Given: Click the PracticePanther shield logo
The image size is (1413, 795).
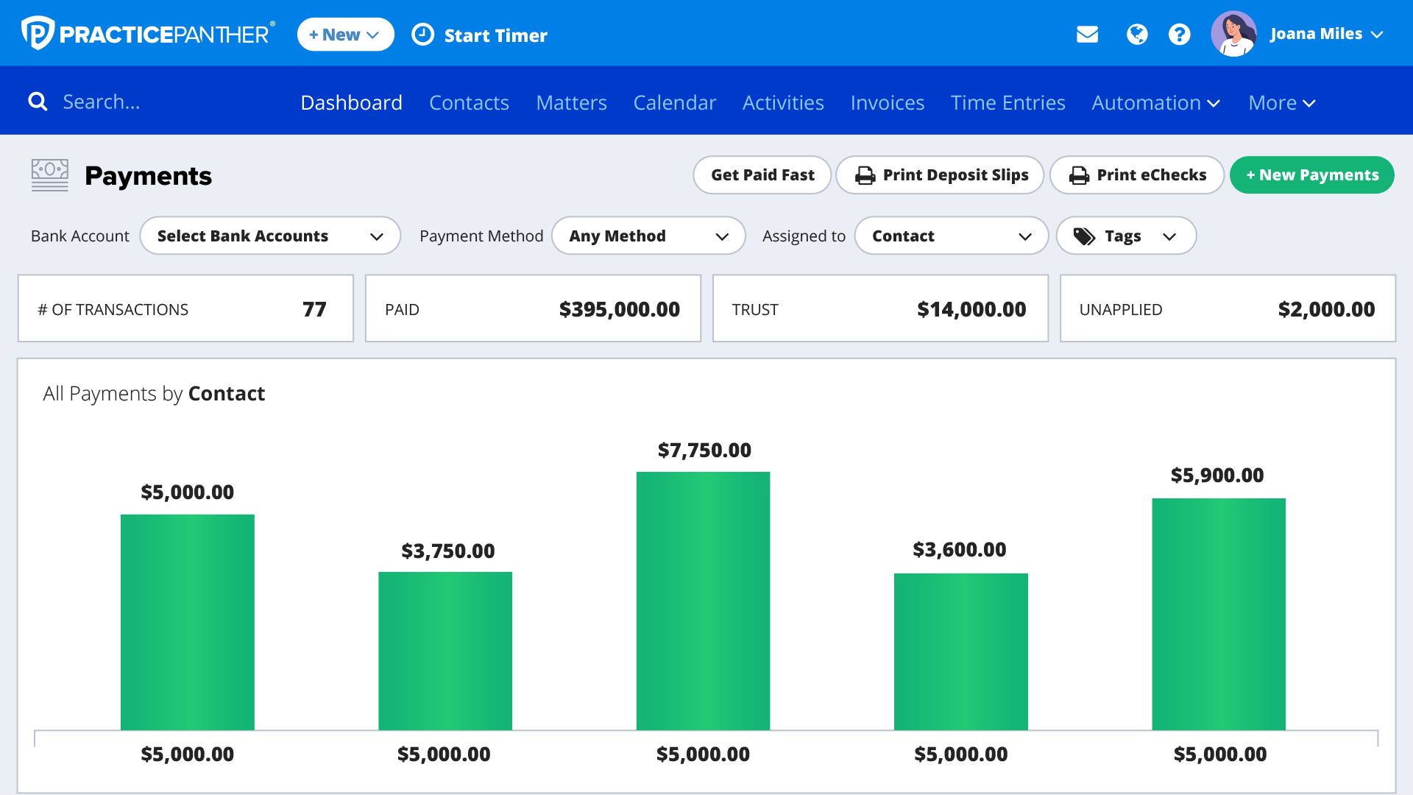Looking at the screenshot, I should click(37, 33).
